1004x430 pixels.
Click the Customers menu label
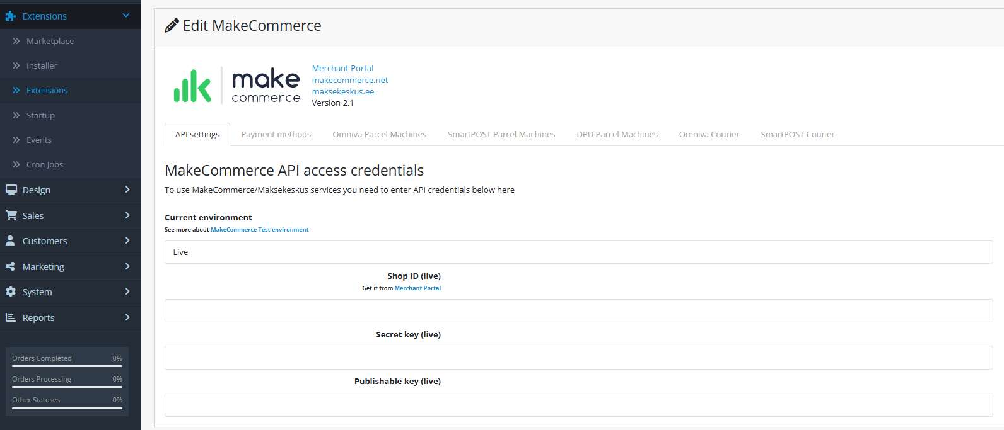pyautogui.click(x=45, y=241)
